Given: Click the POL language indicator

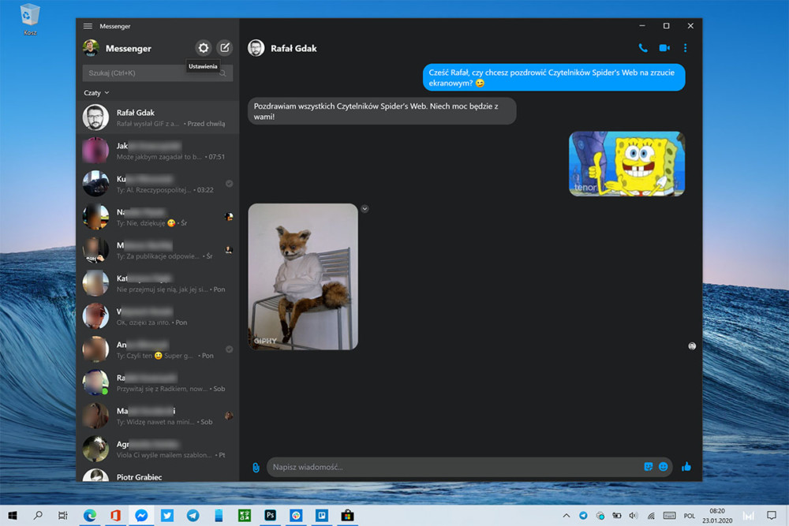Looking at the screenshot, I should (x=690, y=516).
